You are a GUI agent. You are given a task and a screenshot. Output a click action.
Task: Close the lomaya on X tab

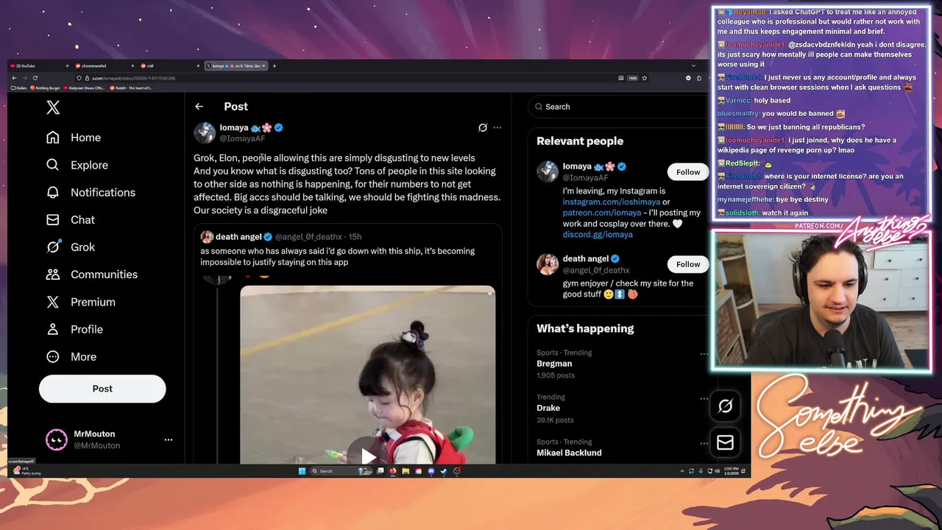[x=263, y=66]
